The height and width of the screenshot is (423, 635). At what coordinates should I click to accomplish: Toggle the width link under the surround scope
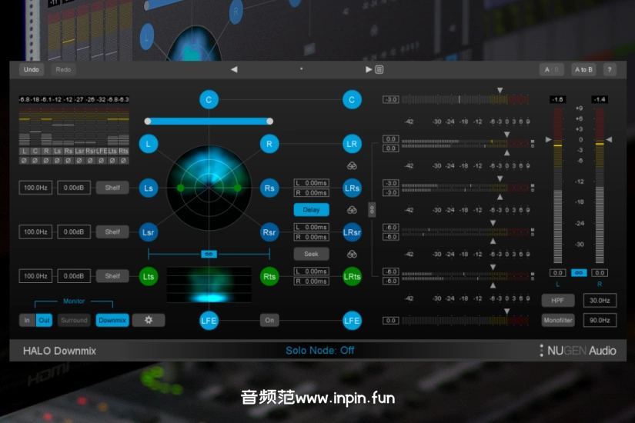click(209, 255)
